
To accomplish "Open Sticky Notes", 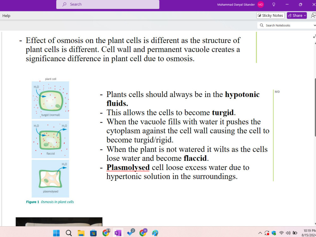I will [270, 15].
